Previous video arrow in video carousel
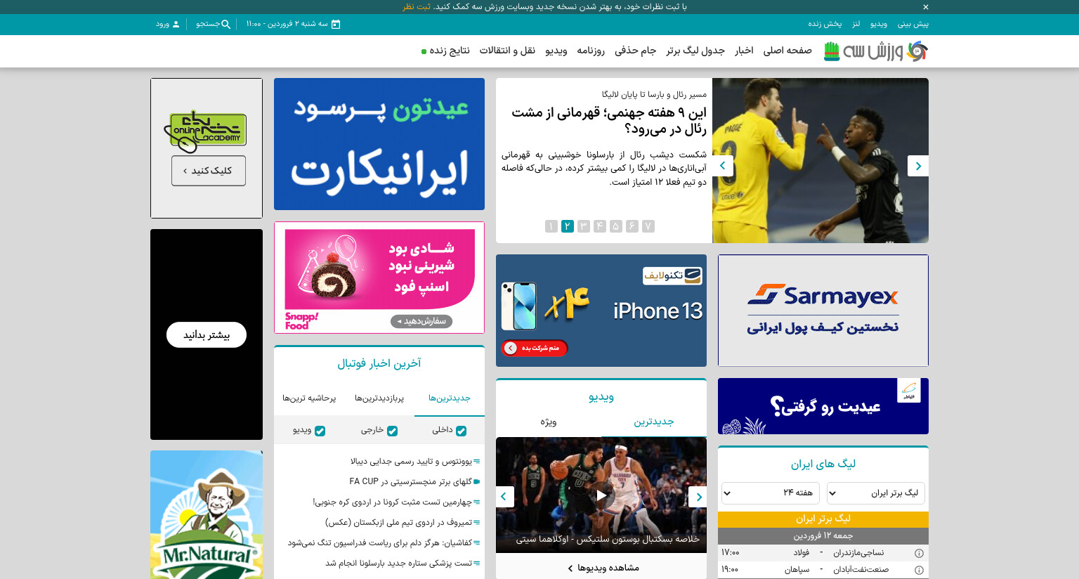 coord(505,497)
